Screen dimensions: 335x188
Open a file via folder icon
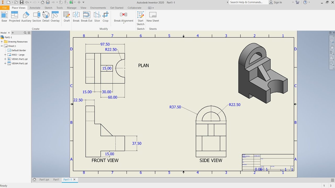click(x=16, y=2)
